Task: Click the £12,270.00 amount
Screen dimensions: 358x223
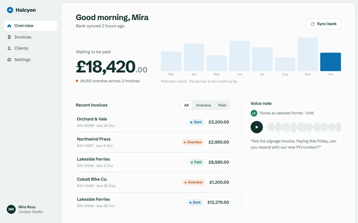Action: [218, 202]
